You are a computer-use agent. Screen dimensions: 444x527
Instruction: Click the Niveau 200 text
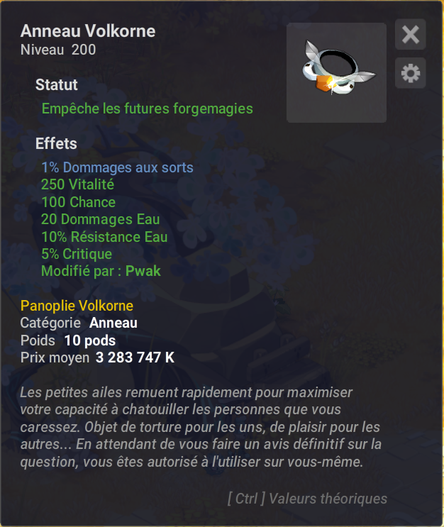point(58,50)
